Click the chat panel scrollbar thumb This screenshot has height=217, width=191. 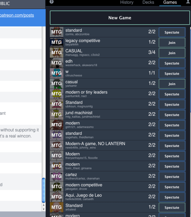[44, 190]
